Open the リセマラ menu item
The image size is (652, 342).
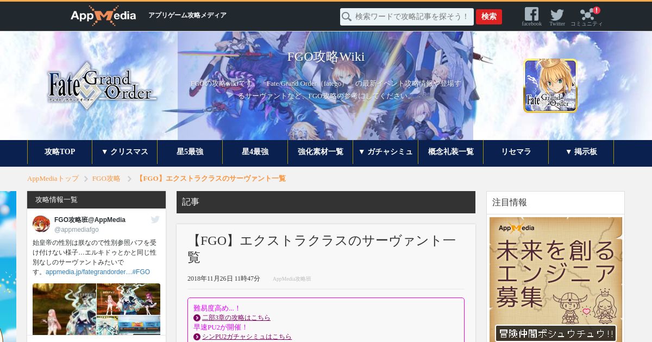pyautogui.click(x=516, y=152)
